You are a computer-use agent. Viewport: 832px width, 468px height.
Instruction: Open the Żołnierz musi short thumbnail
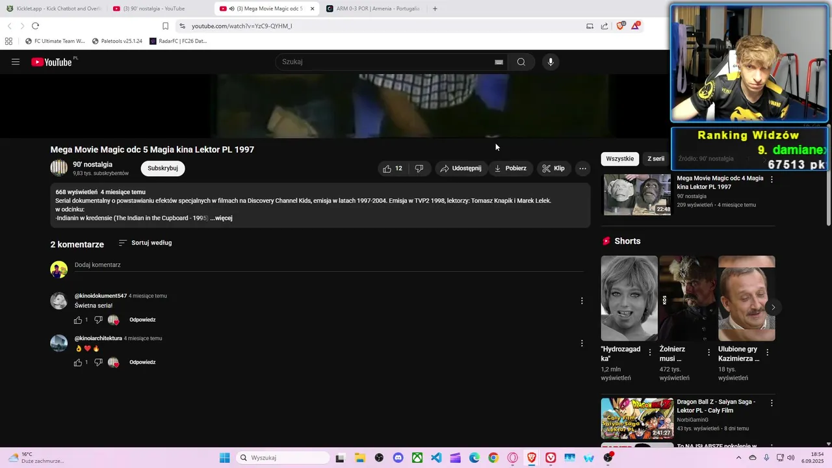pyautogui.click(x=688, y=298)
